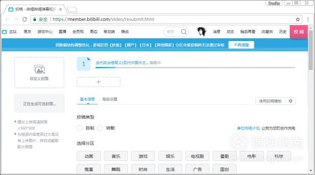Open 稍后再看 in the user menu

[248, 32]
